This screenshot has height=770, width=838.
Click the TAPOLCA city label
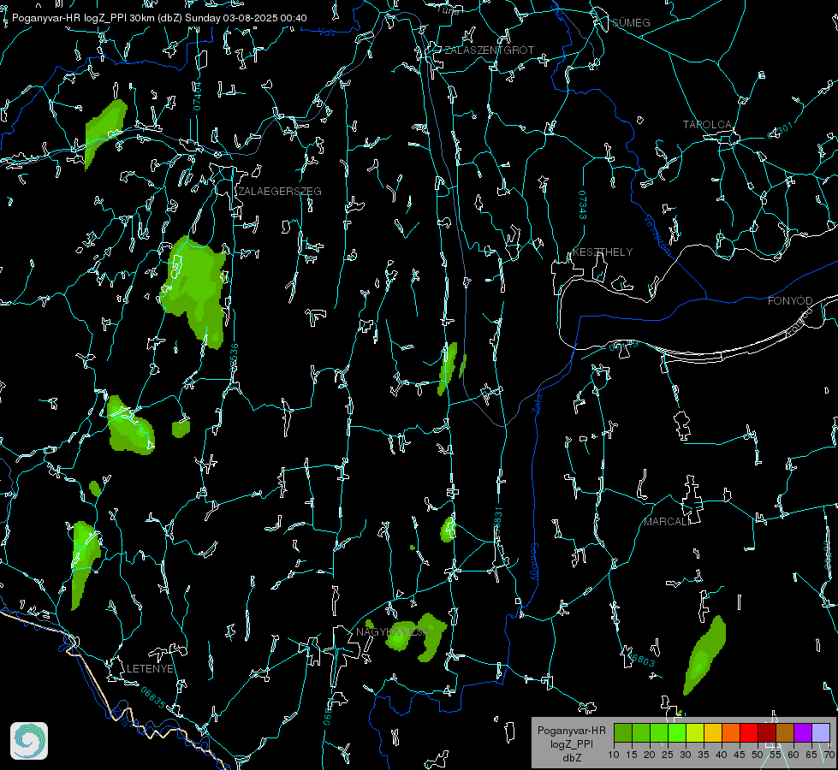[x=707, y=125]
